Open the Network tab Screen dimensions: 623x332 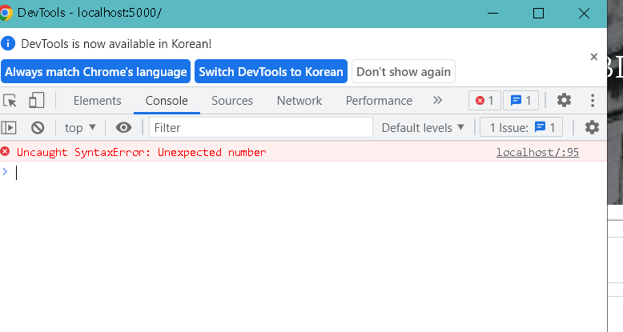click(x=299, y=101)
